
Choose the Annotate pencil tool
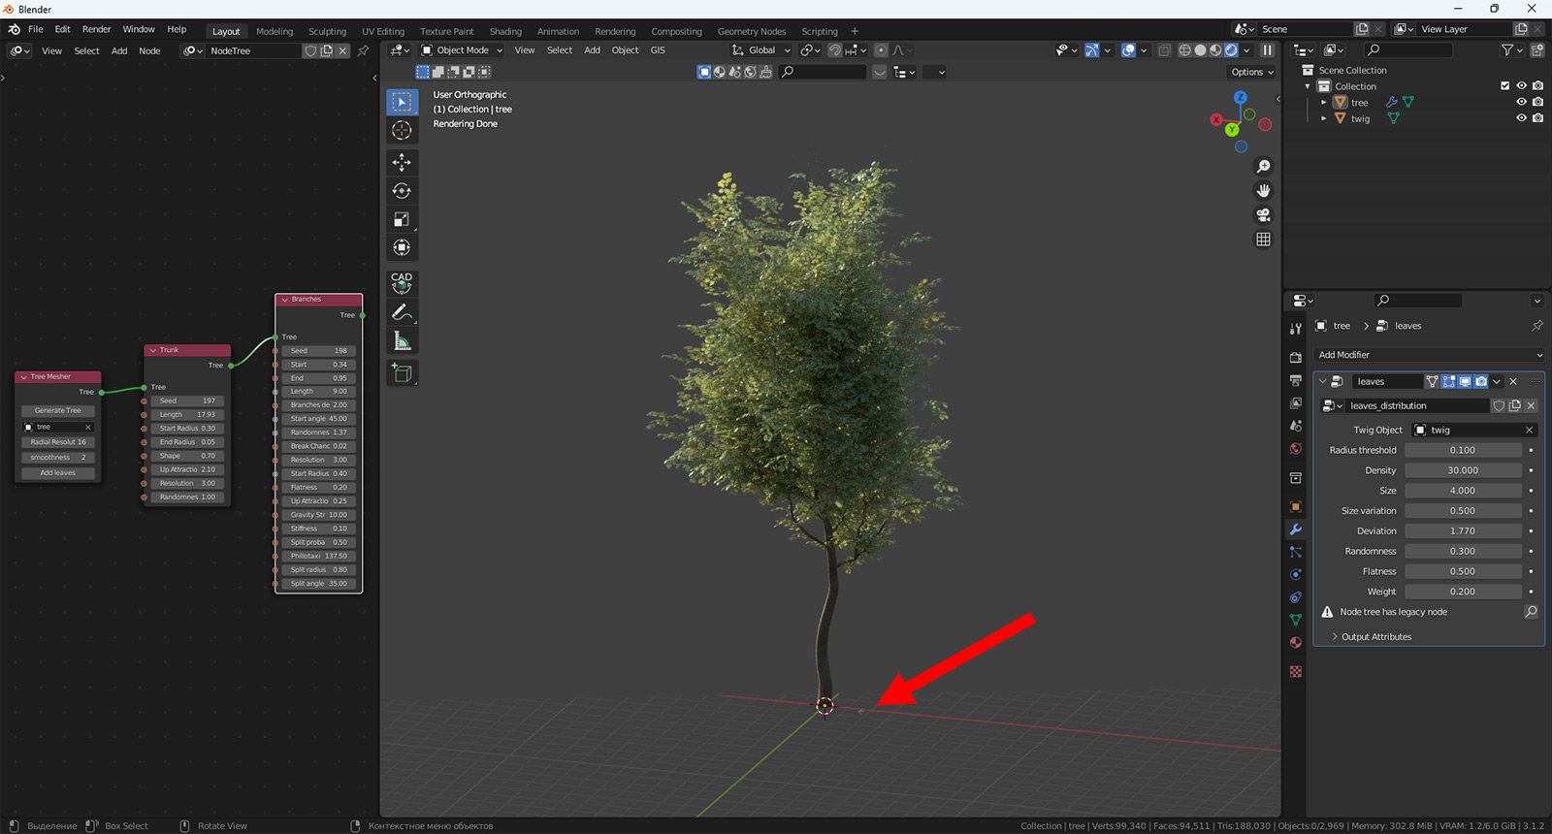[x=402, y=312]
